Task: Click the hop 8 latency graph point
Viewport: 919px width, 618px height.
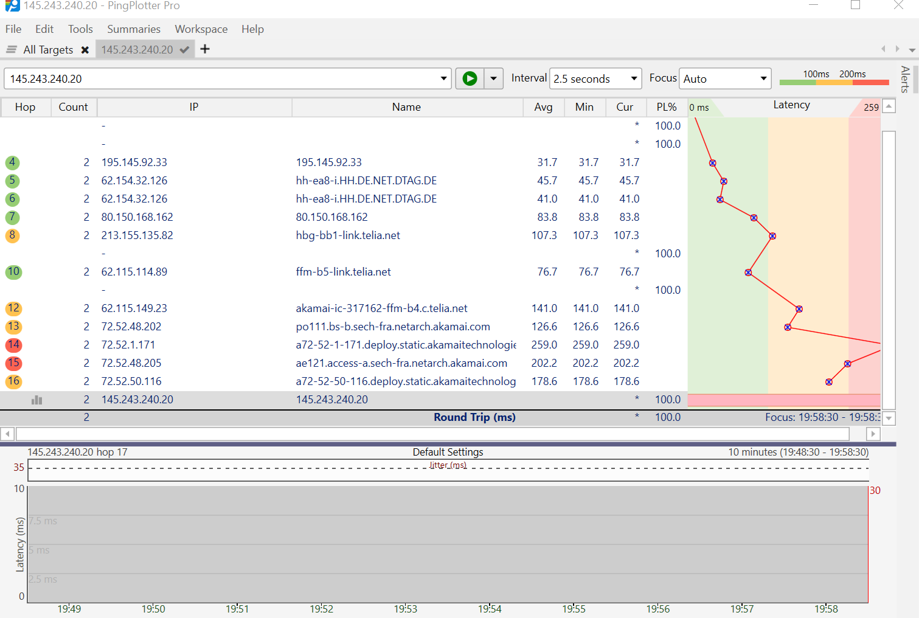Action: [772, 236]
